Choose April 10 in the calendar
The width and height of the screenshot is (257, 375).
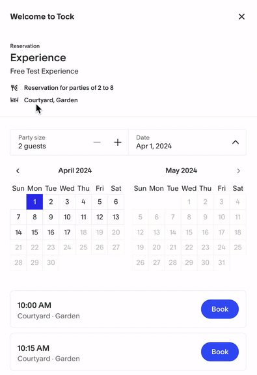point(67,217)
